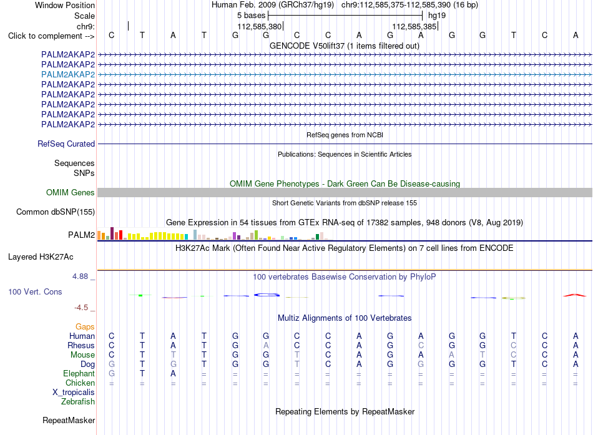Click the 'chr9:' ruler label
The width and height of the screenshot is (593, 435).
click(x=86, y=26)
